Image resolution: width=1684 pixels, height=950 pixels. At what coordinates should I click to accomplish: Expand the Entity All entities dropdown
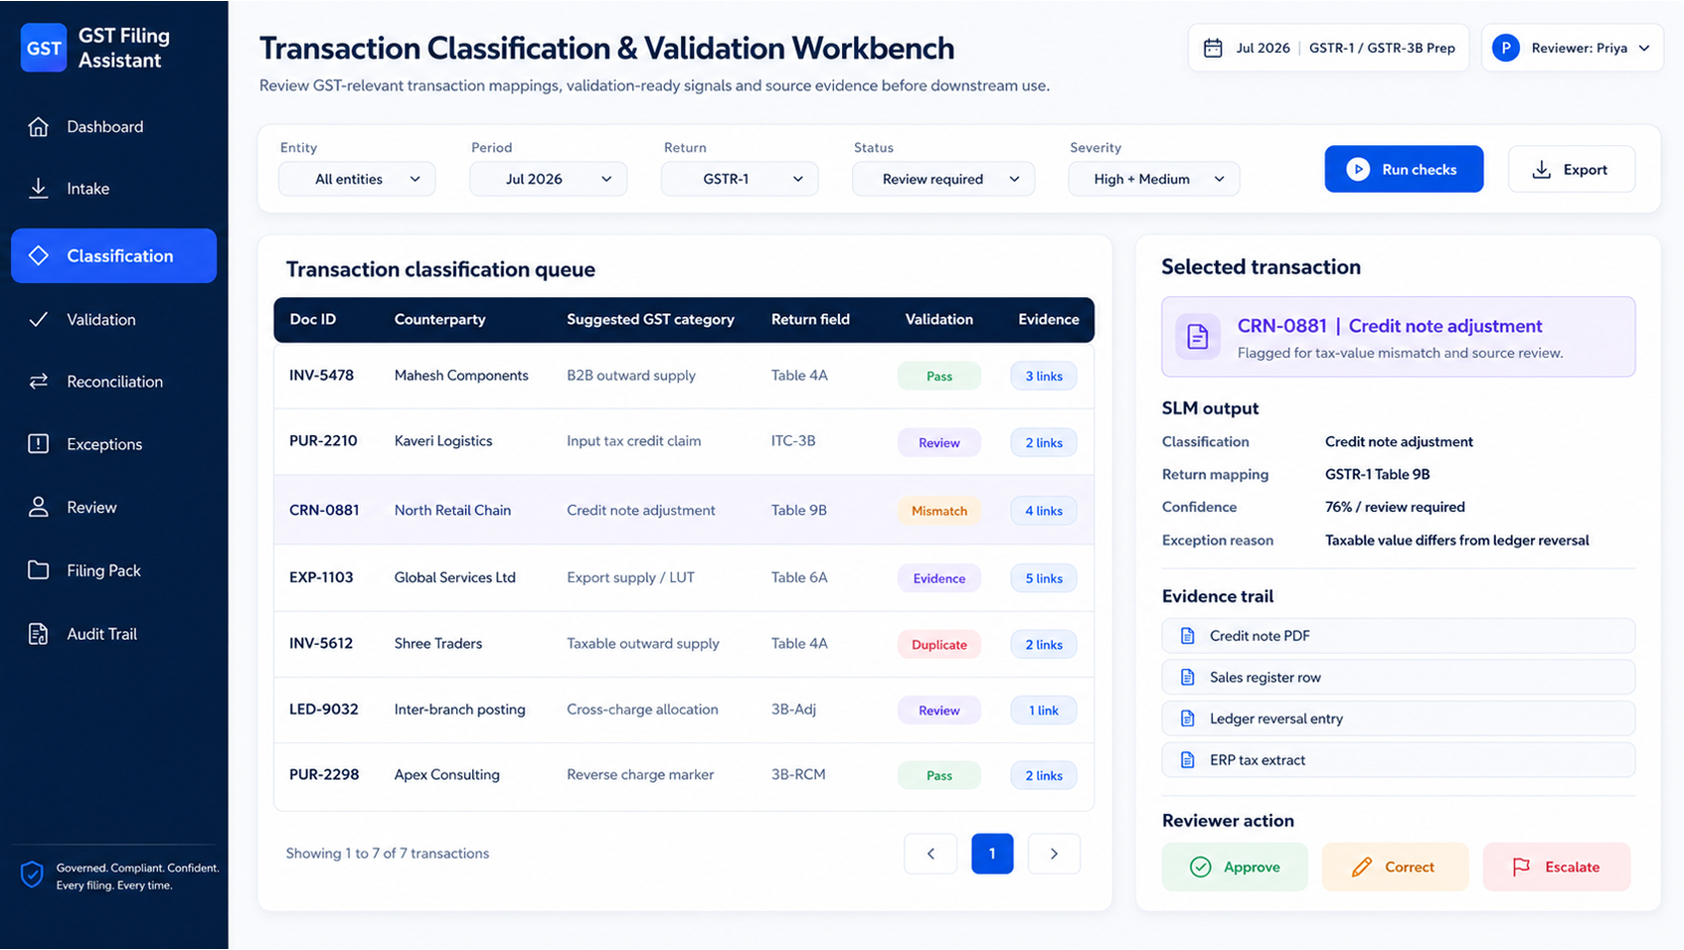[x=357, y=179]
